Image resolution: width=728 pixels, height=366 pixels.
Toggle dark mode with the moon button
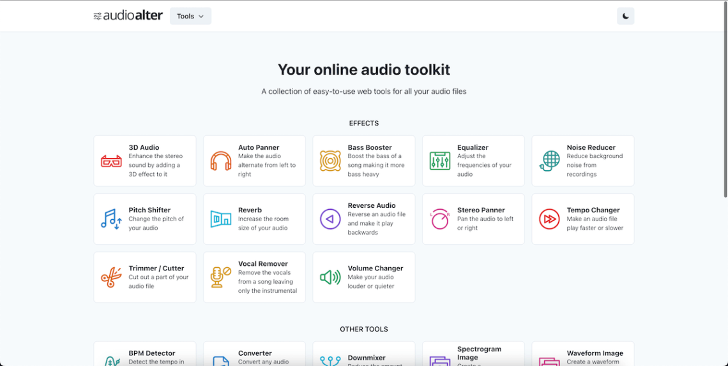625,17
